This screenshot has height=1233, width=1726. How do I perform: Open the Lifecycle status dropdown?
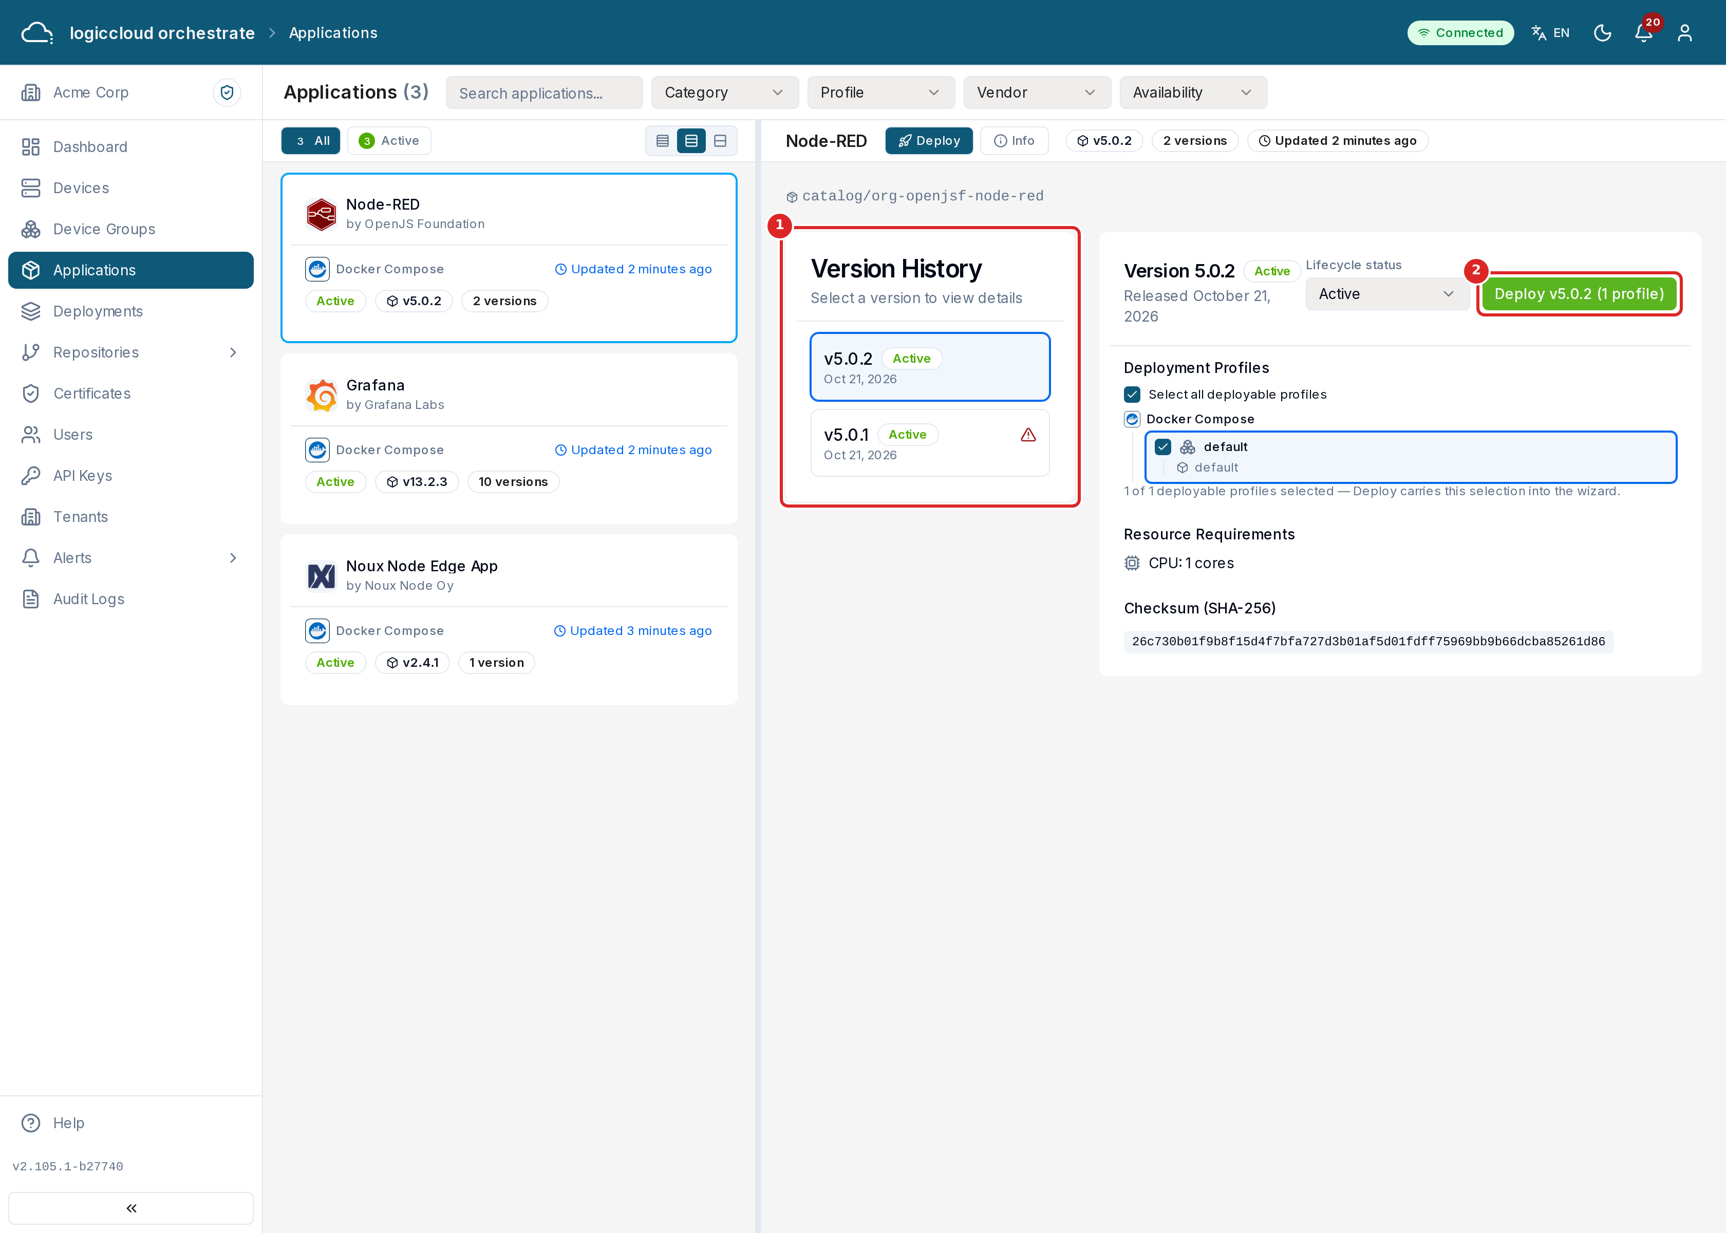click(1387, 294)
